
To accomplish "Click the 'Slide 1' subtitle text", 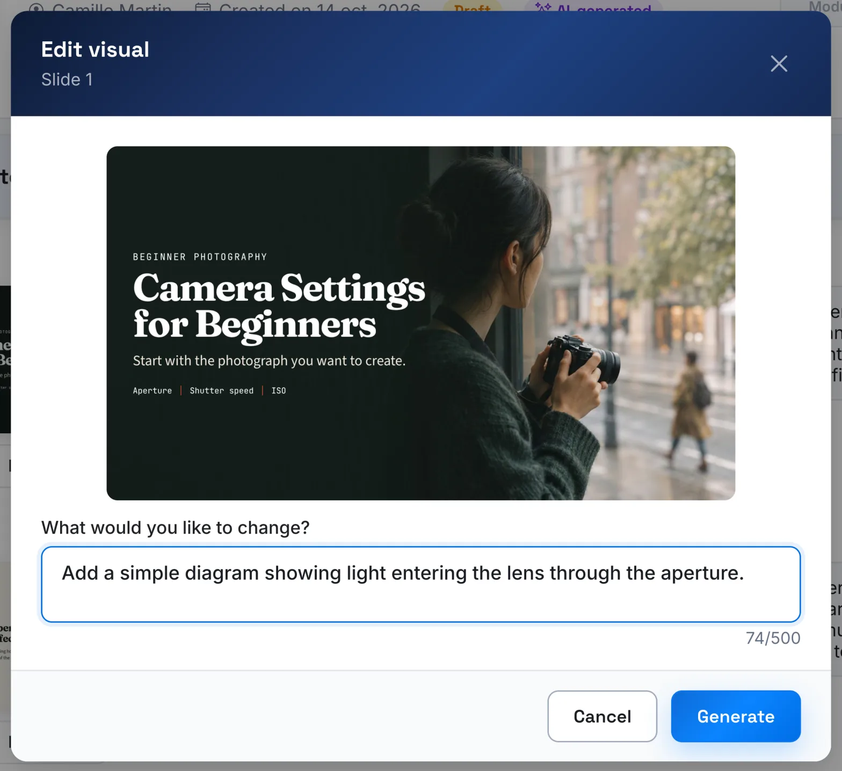I will [67, 79].
